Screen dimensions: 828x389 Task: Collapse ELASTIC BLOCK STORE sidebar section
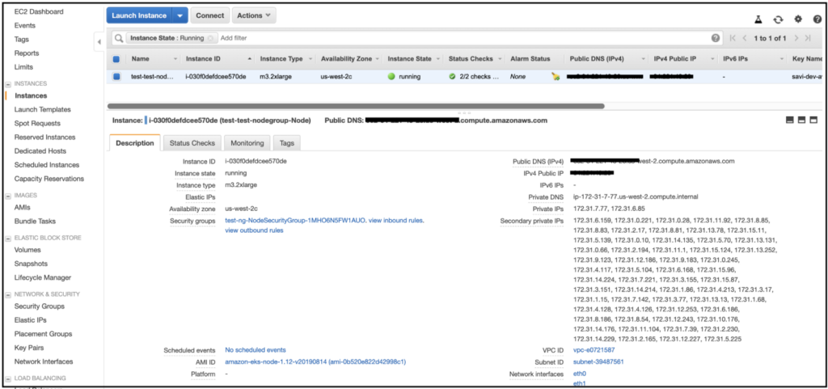(8, 239)
